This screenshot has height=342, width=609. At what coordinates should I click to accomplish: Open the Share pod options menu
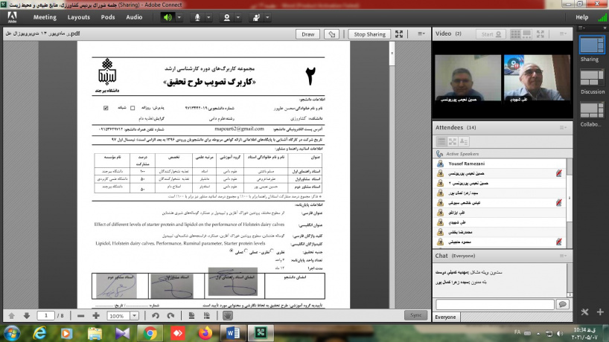coord(421,34)
